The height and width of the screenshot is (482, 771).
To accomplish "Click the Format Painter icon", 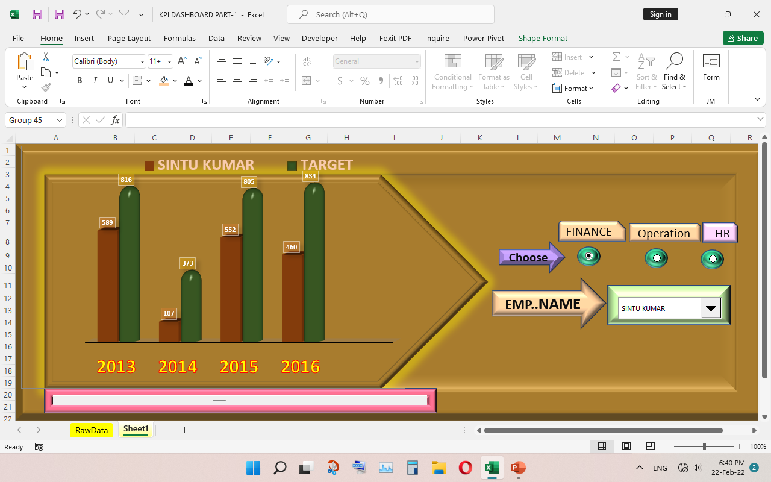I will tap(46, 87).
